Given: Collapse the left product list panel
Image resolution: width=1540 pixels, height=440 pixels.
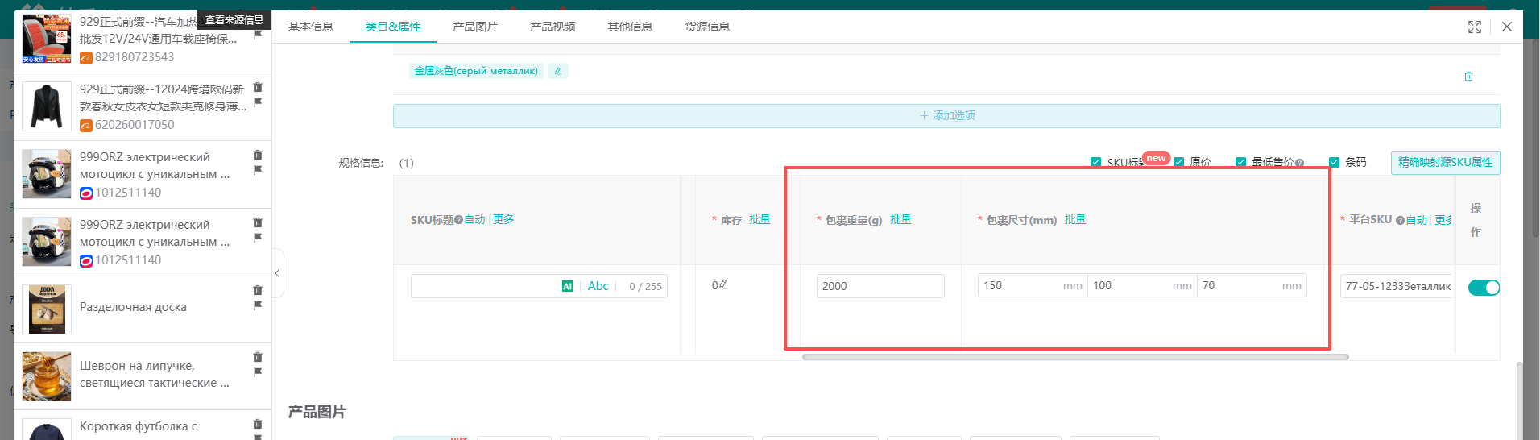Looking at the screenshot, I should coord(278,273).
